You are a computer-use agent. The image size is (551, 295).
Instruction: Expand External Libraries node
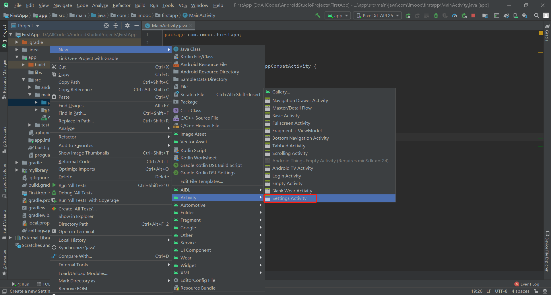tap(10, 238)
